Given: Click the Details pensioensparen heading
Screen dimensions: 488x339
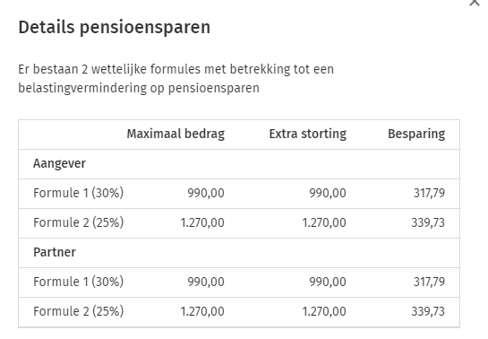Looking at the screenshot, I should click(x=115, y=28).
